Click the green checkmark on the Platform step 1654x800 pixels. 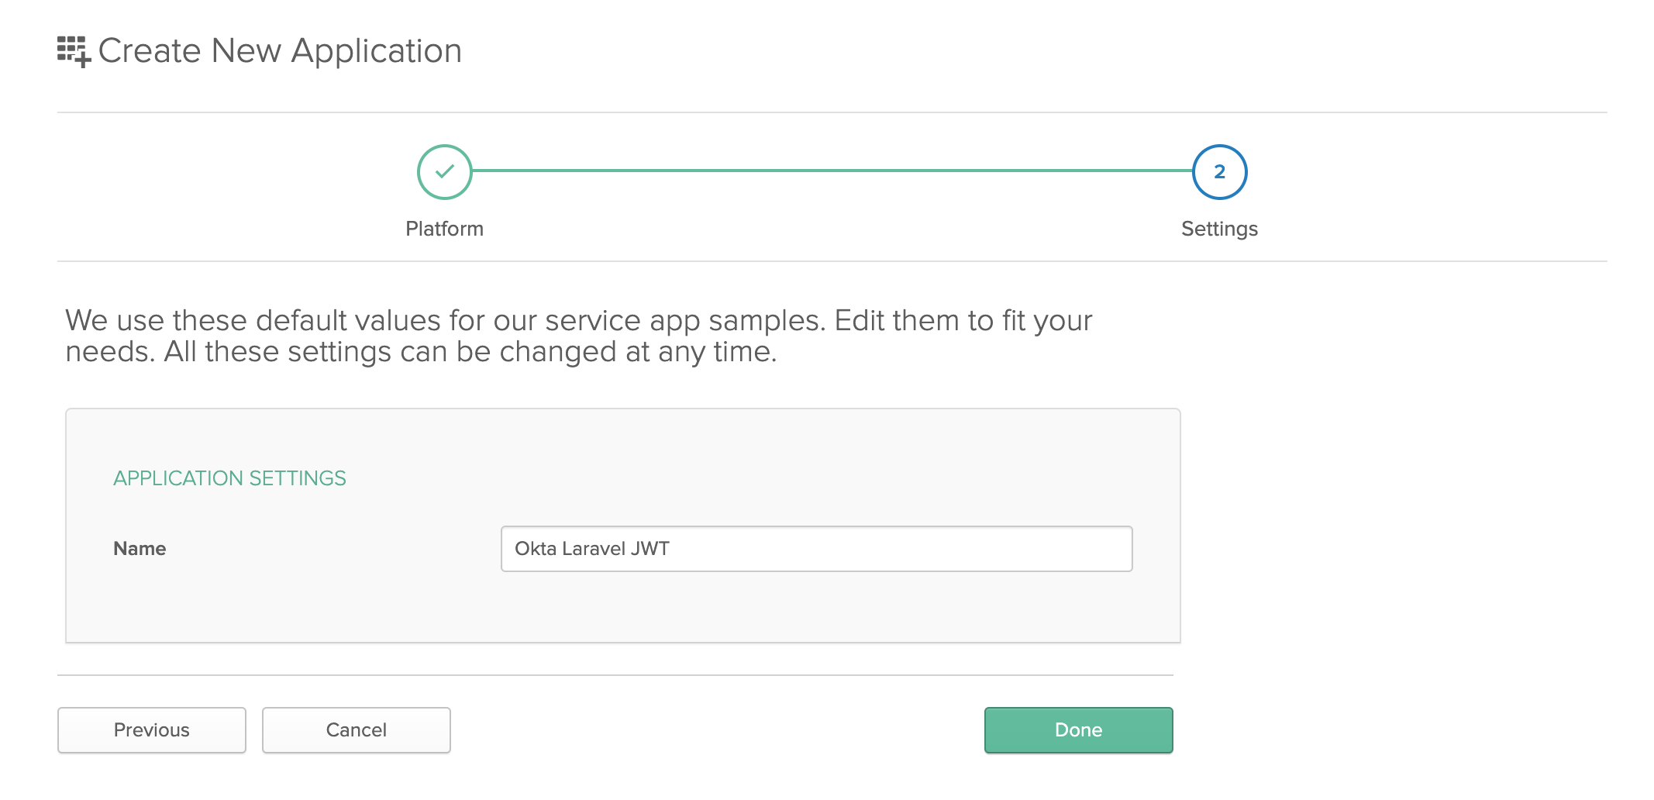[445, 172]
